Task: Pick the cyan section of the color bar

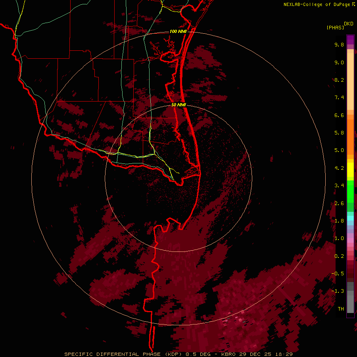Action: click(350, 218)
